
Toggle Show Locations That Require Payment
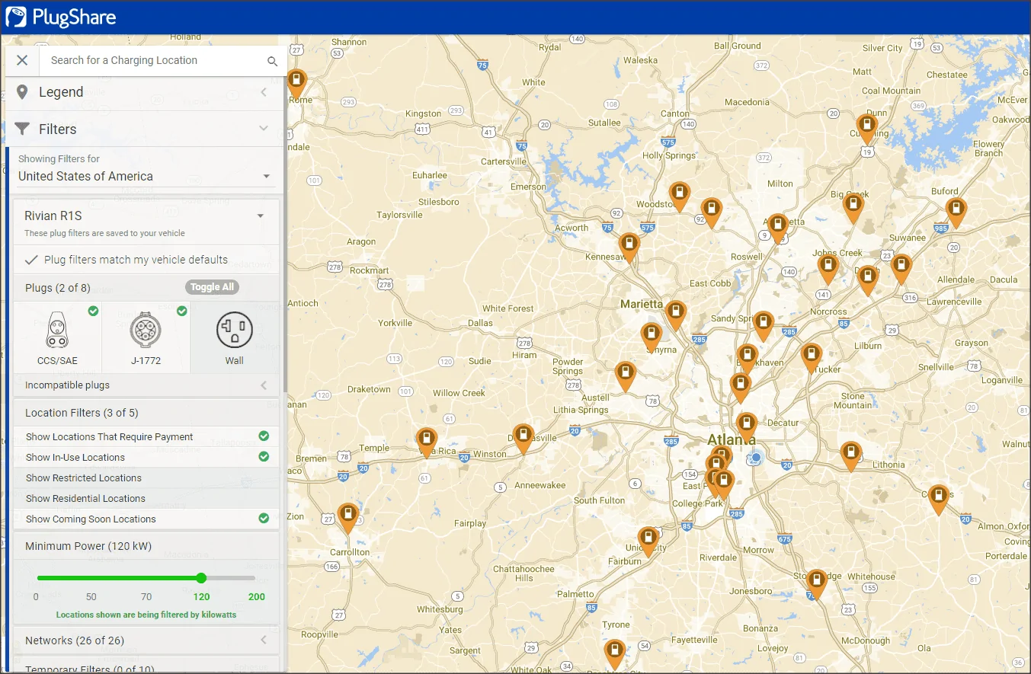146,436
